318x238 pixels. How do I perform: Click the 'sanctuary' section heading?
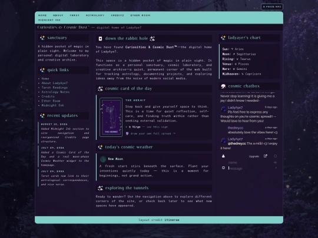coord(57,38)
